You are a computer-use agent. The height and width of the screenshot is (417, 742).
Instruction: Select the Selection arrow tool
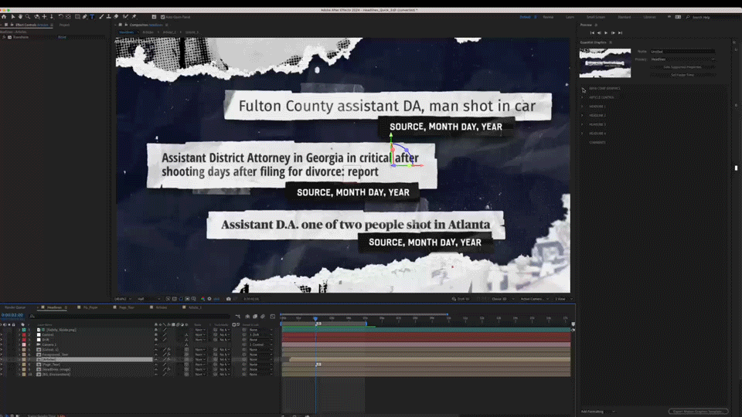(13, 16)
